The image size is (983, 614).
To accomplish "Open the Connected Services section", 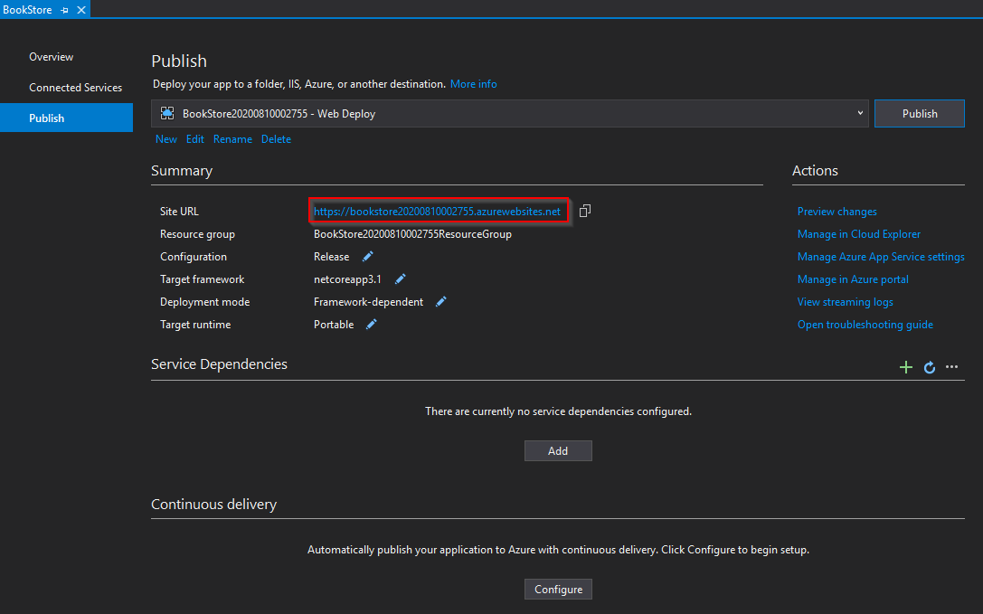I will 75,88.
